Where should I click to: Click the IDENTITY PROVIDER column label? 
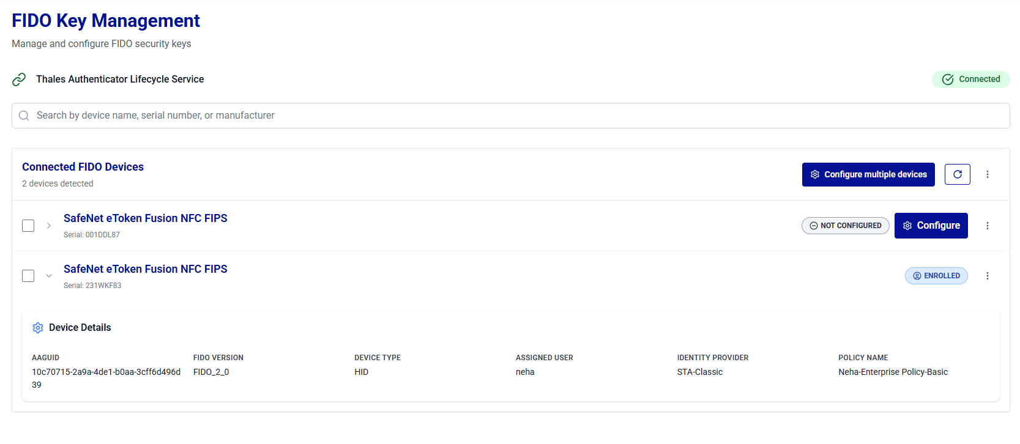click(713, 358)
